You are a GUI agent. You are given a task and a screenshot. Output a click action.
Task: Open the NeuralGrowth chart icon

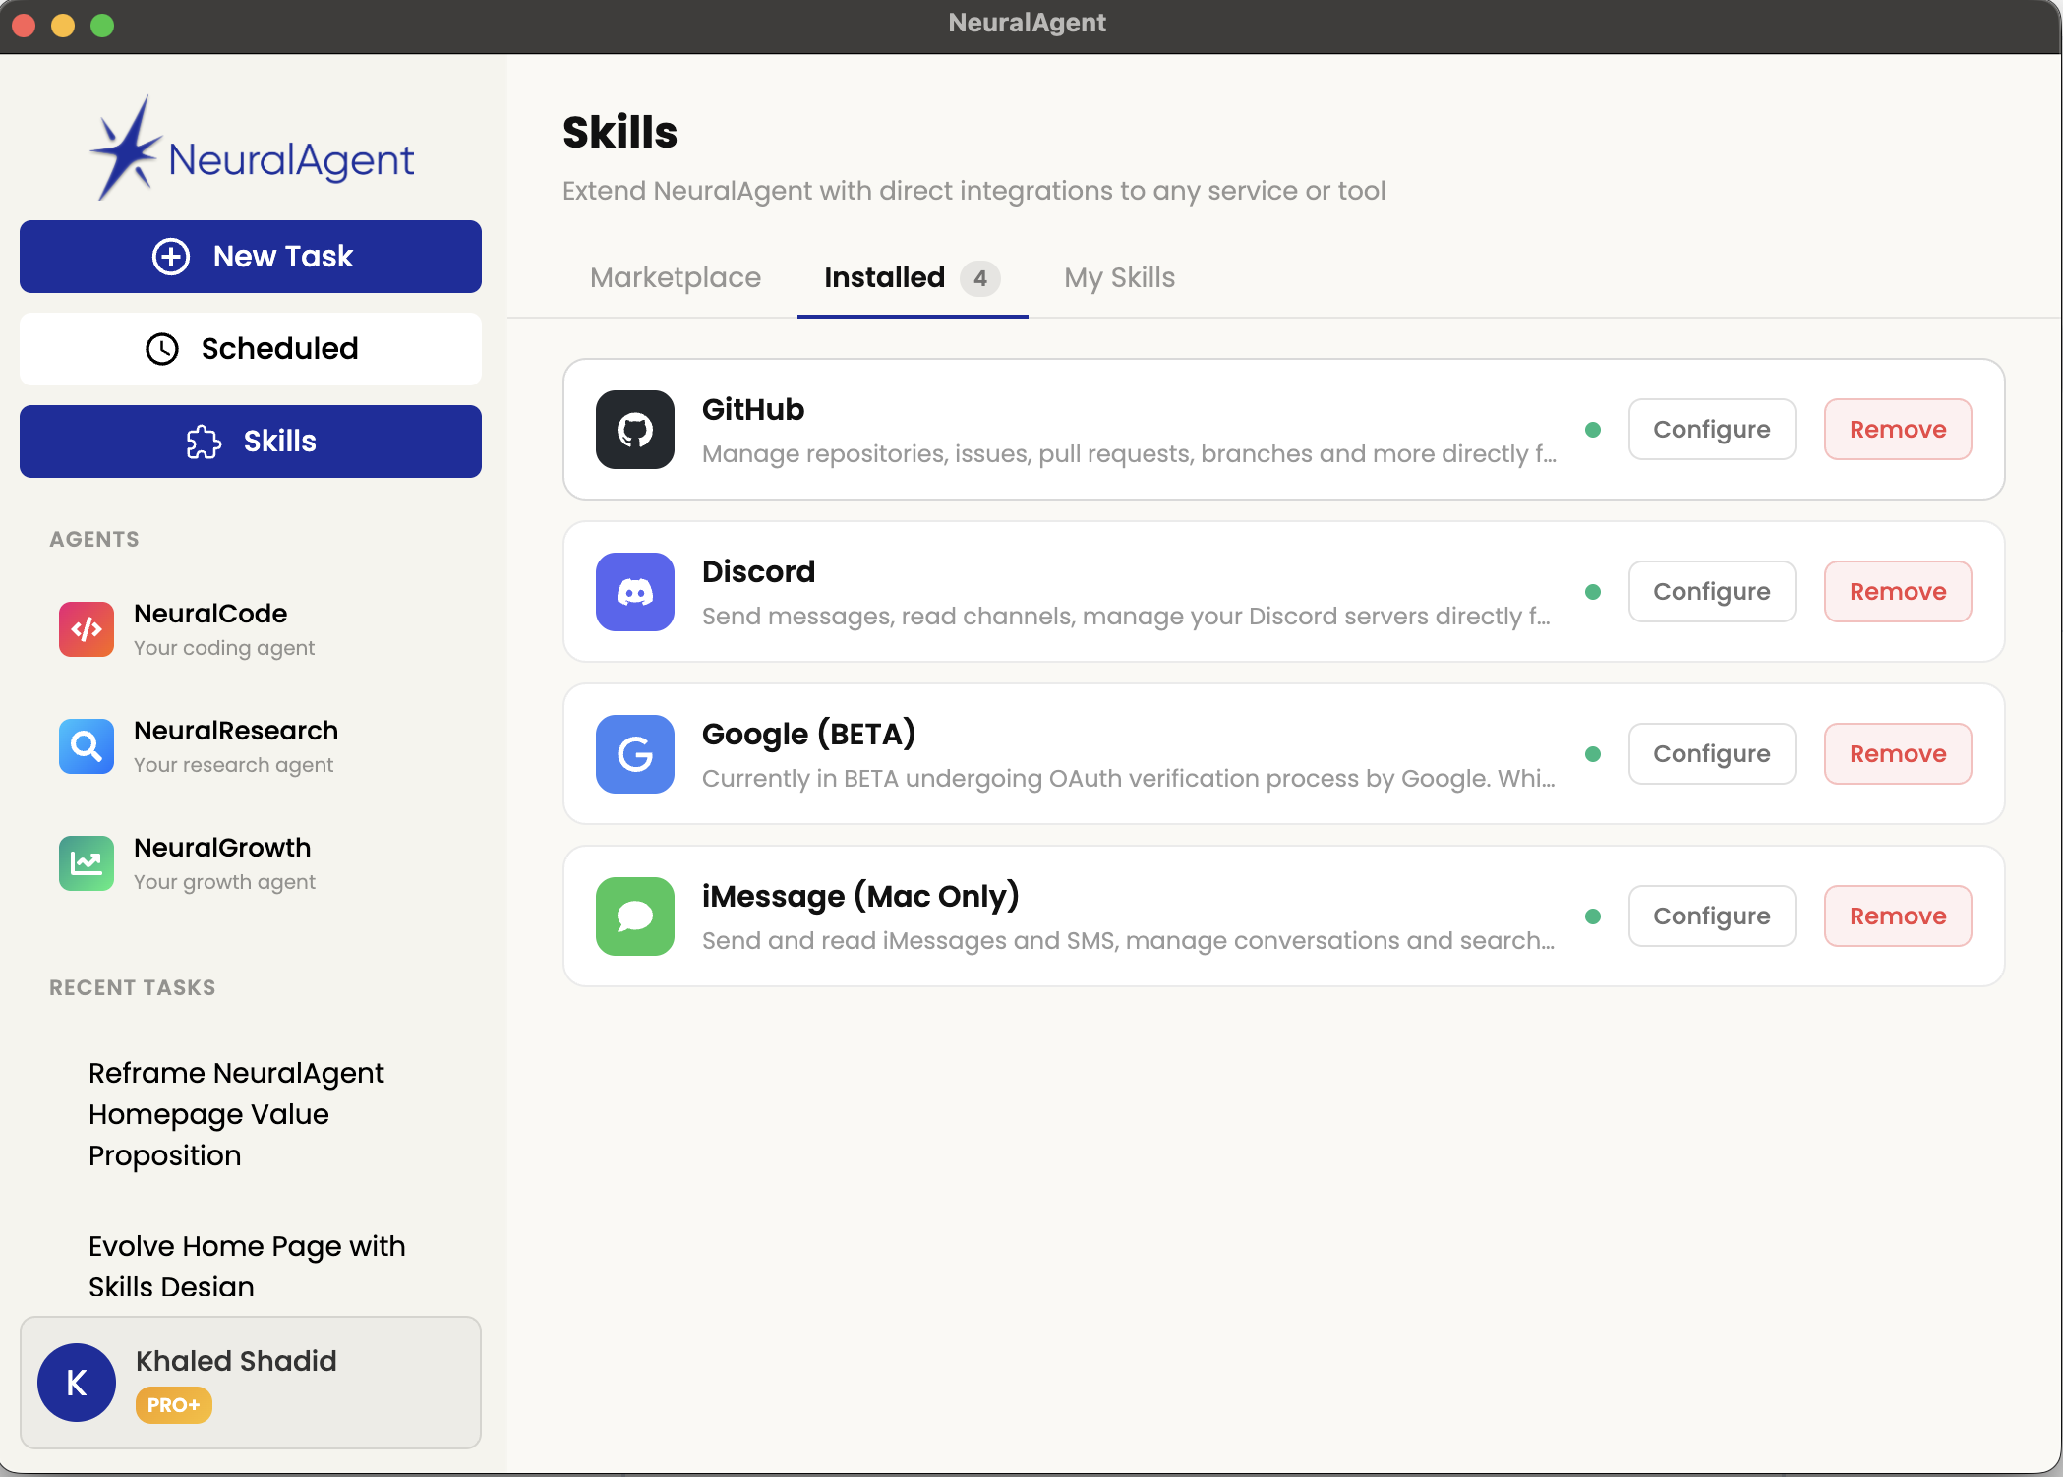coord(87,863)
